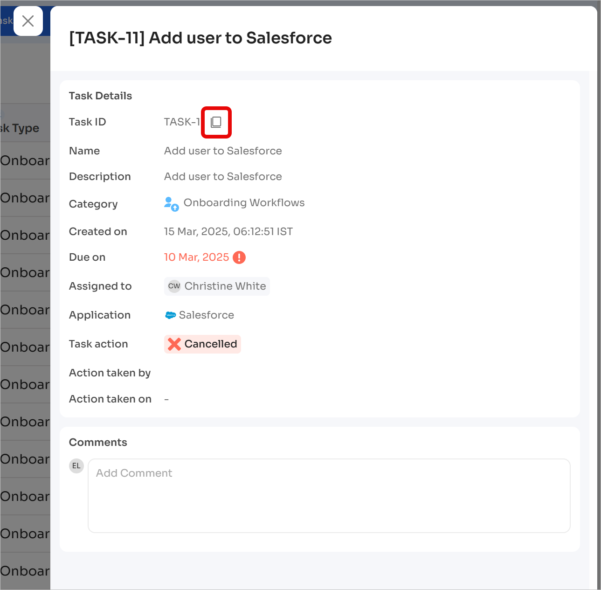Click the Task action field label
601x590 pixels.
98,344
